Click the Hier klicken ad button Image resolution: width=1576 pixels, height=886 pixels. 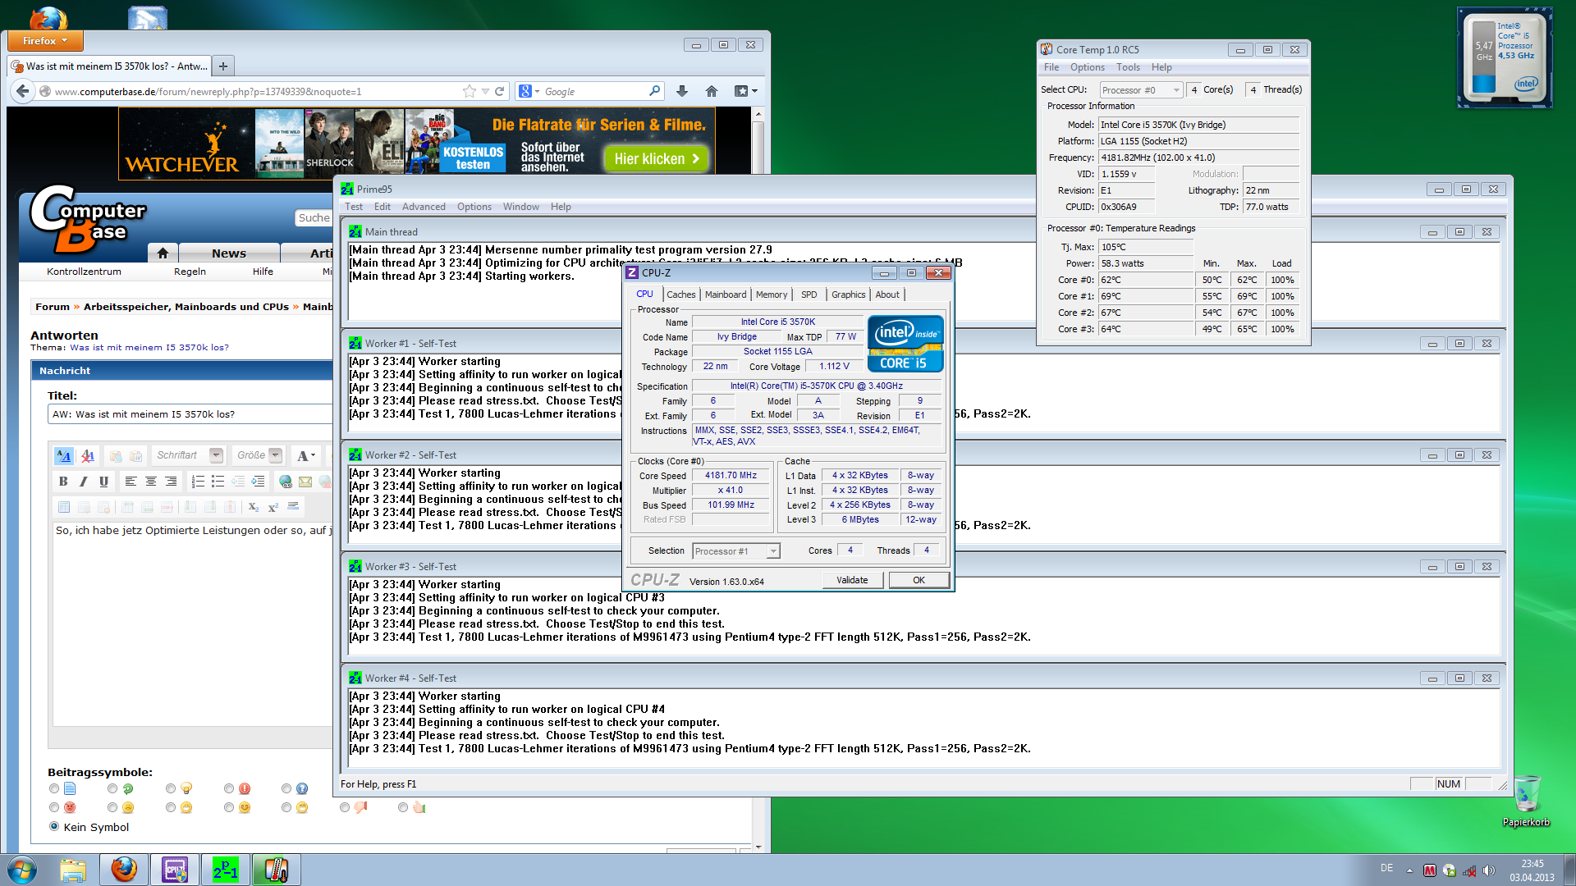pyautogui.click(x=656, y=158)
